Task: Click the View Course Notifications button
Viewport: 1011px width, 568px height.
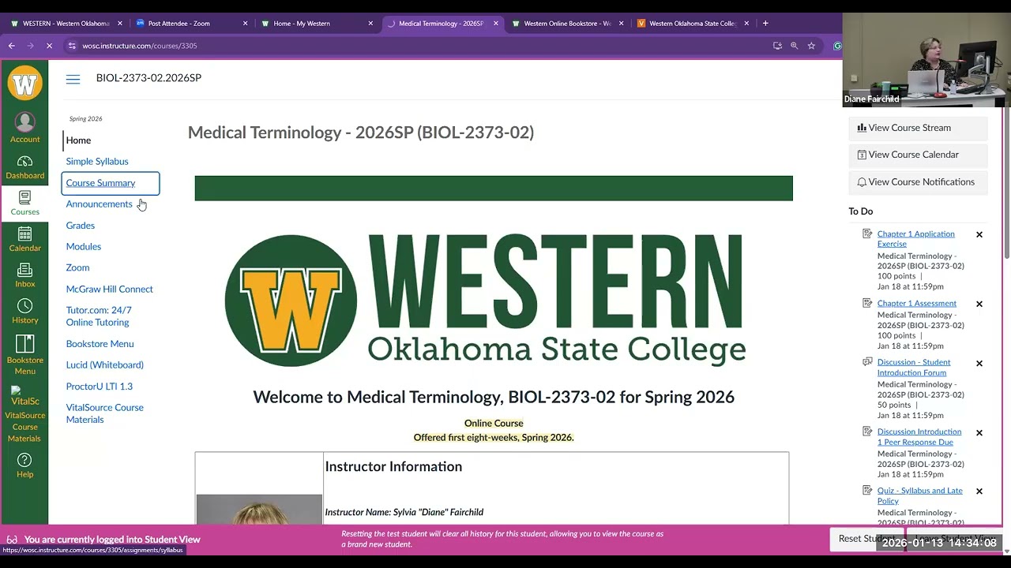Action: tap(918, 182)
